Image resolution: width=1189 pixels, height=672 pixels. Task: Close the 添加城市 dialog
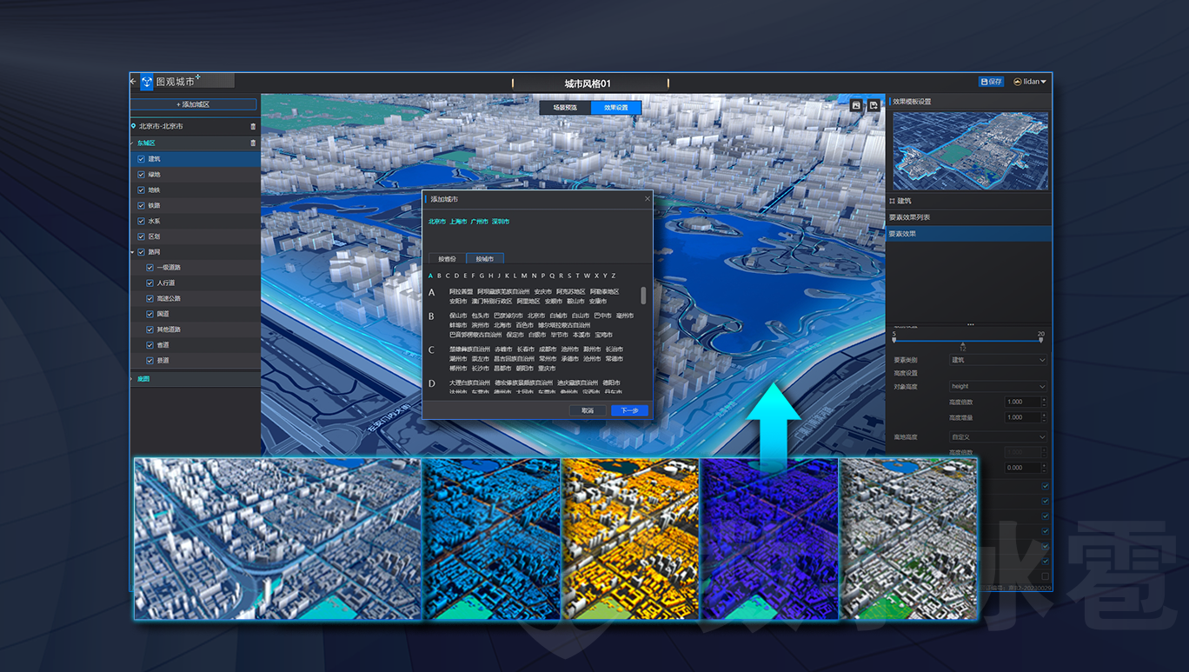point(647,199)
